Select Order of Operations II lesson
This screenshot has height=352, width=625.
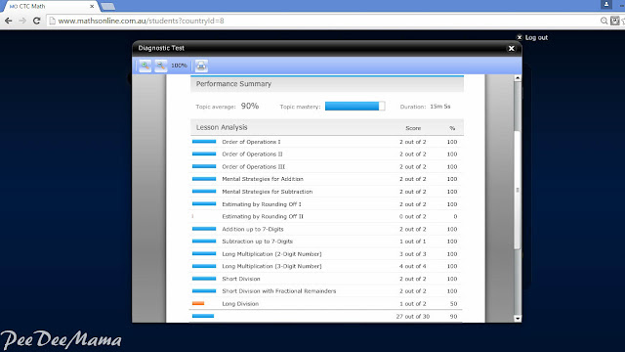(x=252, y=154)
